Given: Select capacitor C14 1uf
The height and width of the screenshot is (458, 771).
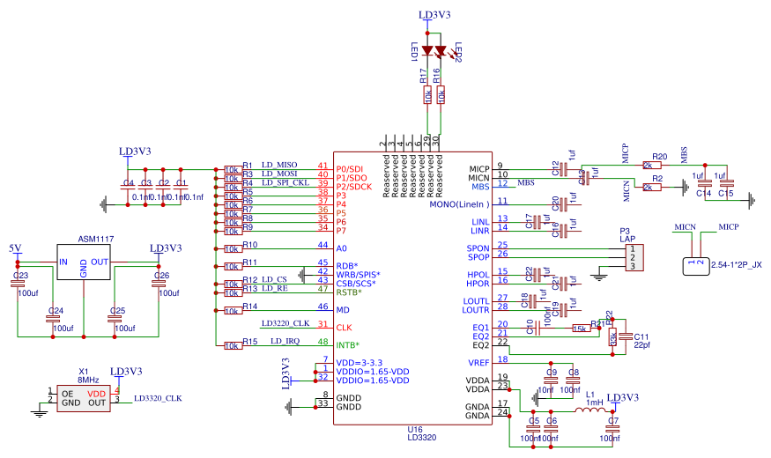Looking at the screenshot, I should coord(705,183).
